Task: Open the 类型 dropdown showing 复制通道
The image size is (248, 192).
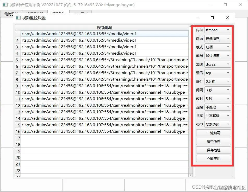Action: click(218, 124)
